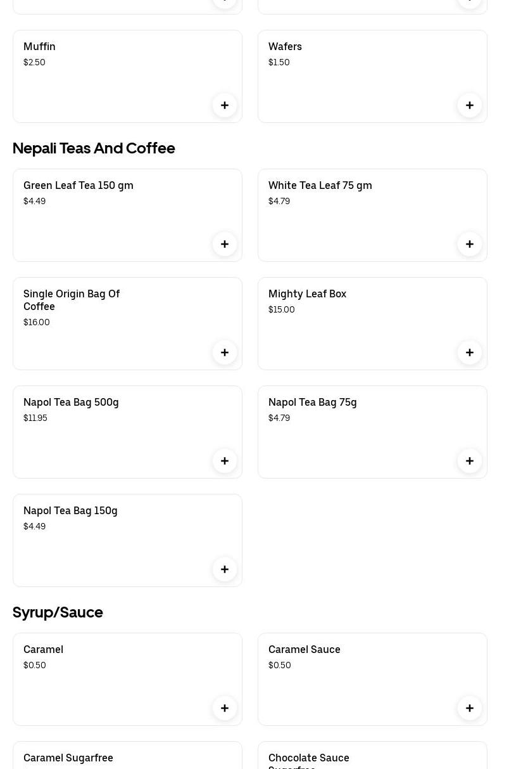Open Mighty Leaf Box details

coord(307,294)
